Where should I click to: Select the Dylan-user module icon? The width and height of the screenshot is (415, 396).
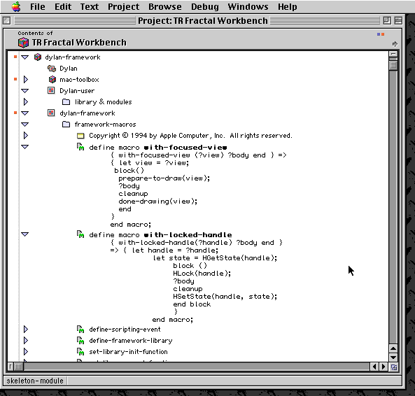click(x=51, y=91)
